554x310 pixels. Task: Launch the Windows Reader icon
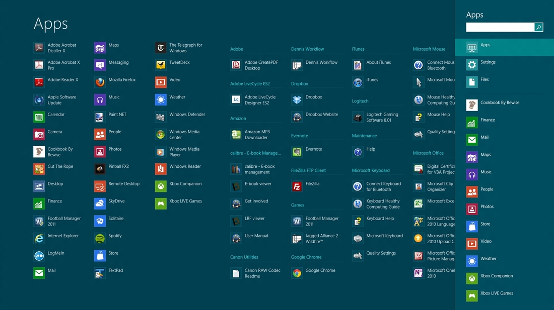pyautogui.click(x=160, y=169)
